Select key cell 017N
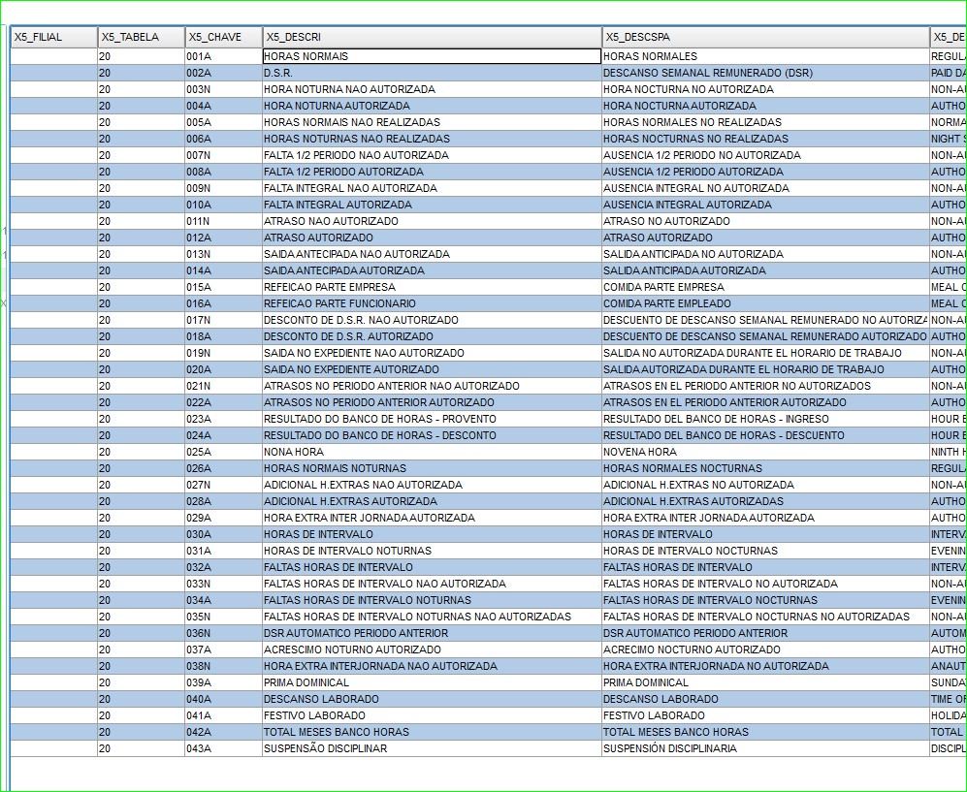The height and width of the screenshot is (792, 967). coord(224,320)
